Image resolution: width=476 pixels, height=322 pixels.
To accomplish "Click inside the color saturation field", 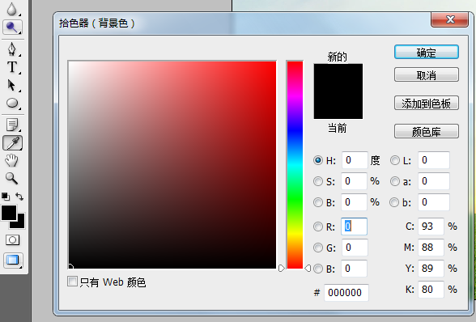I will 172,165.
